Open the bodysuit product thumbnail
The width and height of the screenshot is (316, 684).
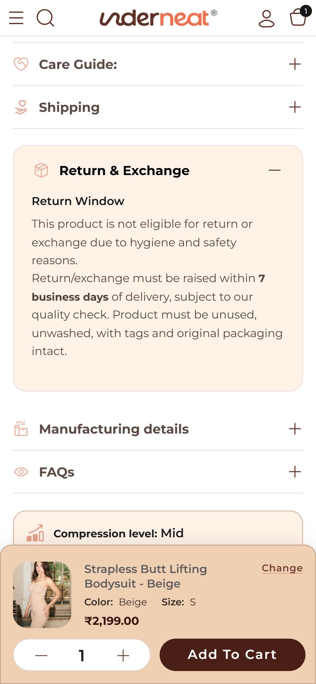(42, 595)
